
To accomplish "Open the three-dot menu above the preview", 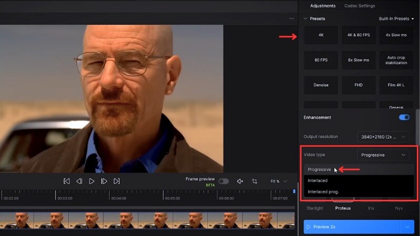I will pyautogui.click(x=292, y=18).
